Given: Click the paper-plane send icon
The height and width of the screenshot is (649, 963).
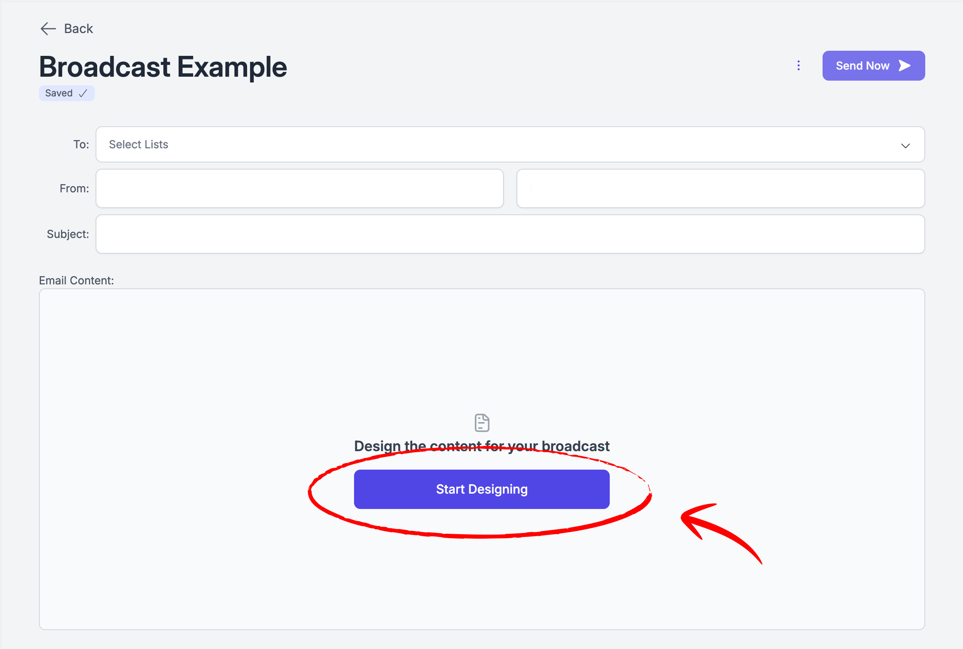Looking at the screenshot, I should pyautogui.click(x=905, y=65).
